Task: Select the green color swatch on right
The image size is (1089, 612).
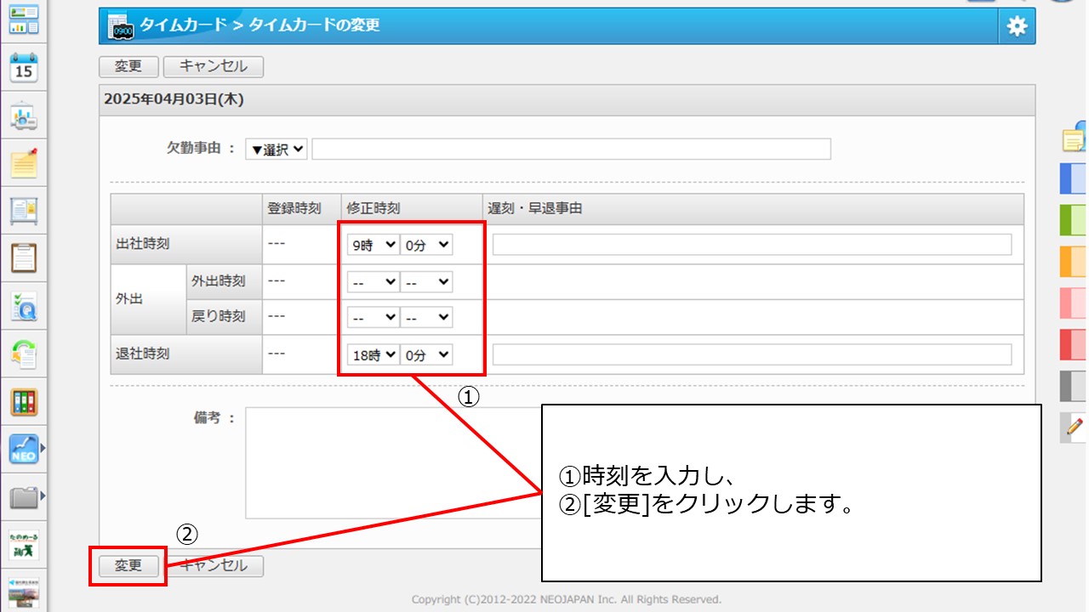Action: 1074,220
